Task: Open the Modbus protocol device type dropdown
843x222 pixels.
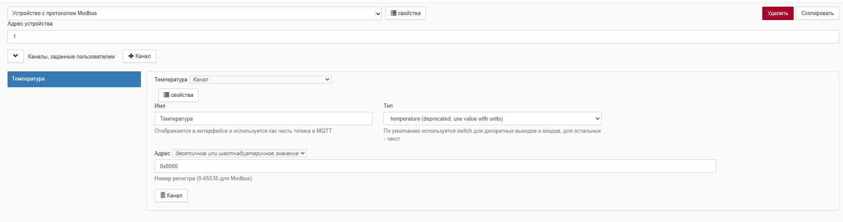Action: click(194, 13)
